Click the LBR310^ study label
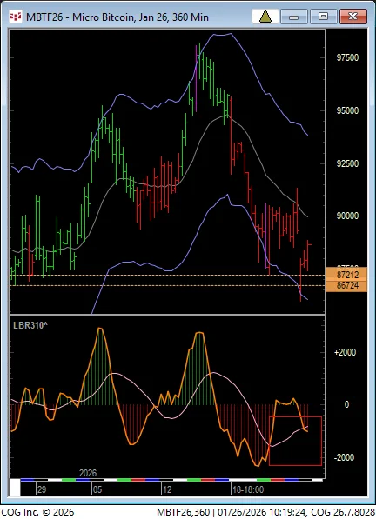Image resolution: width=376 pixels, height=519 pixels. click(x=30, y=326)
